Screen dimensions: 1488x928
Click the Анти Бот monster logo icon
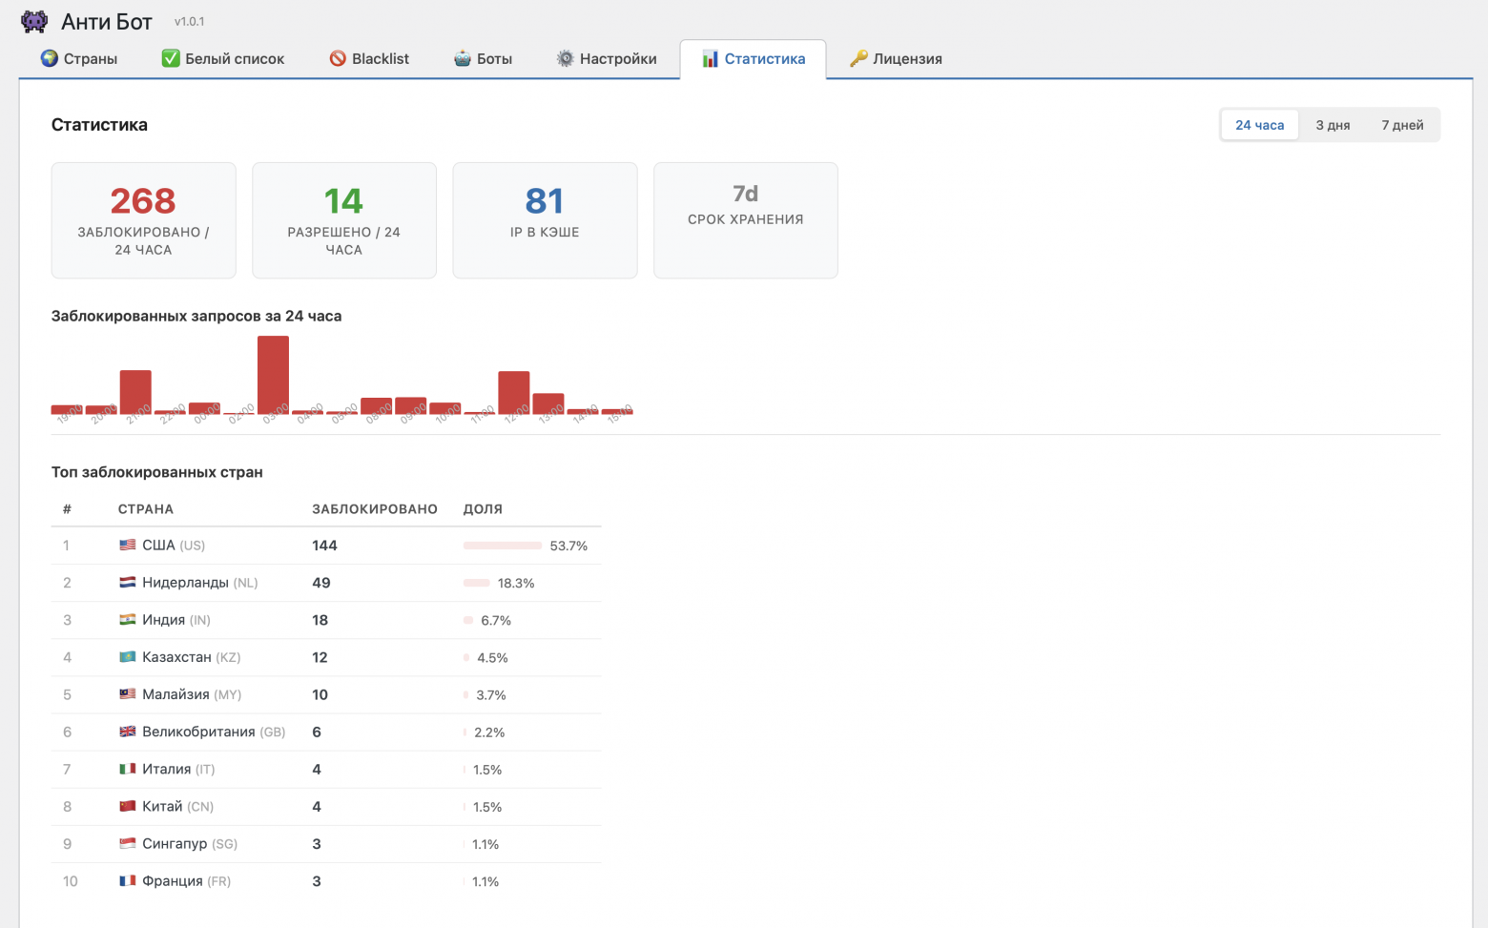coord(34,21)
